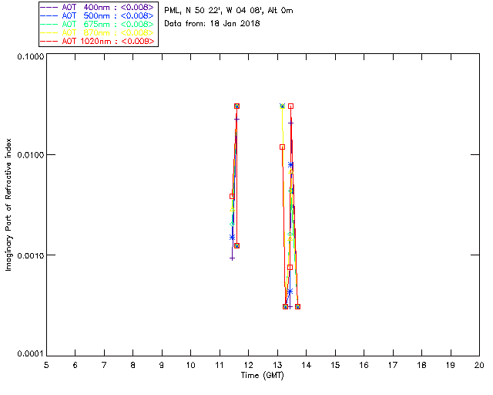This screenshot has width=493, height=395.
Task: Click the purple plus marker lowest near 11.4h
Action: click(x=232, y=258)
